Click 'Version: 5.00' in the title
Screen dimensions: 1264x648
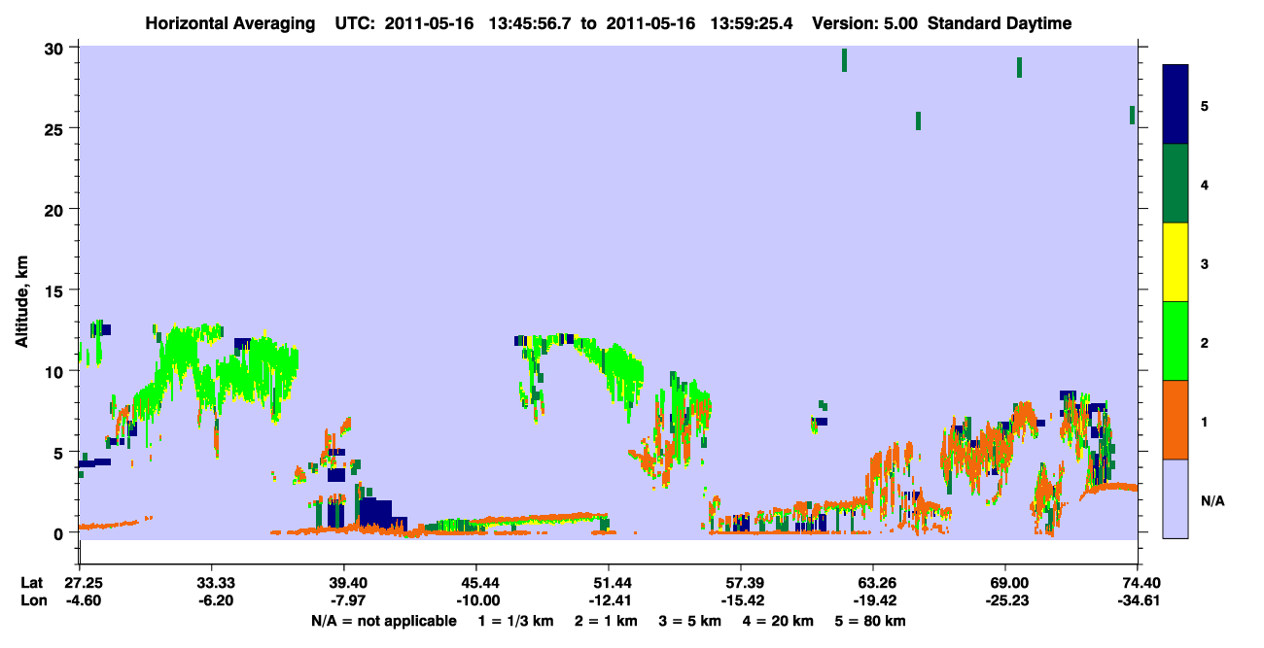tap(863, 23)
